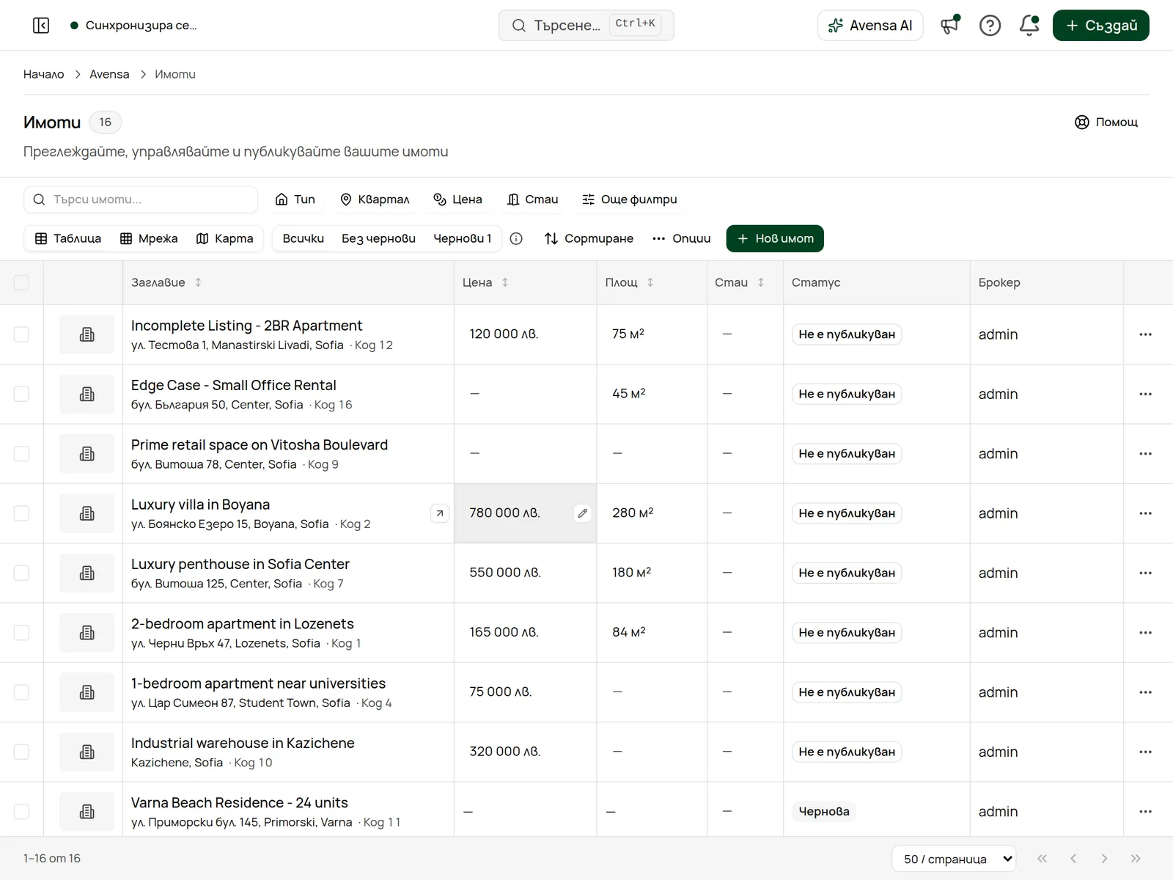
Task: Collapse the sidebar panel icon
Action: [x=41, y=26]
